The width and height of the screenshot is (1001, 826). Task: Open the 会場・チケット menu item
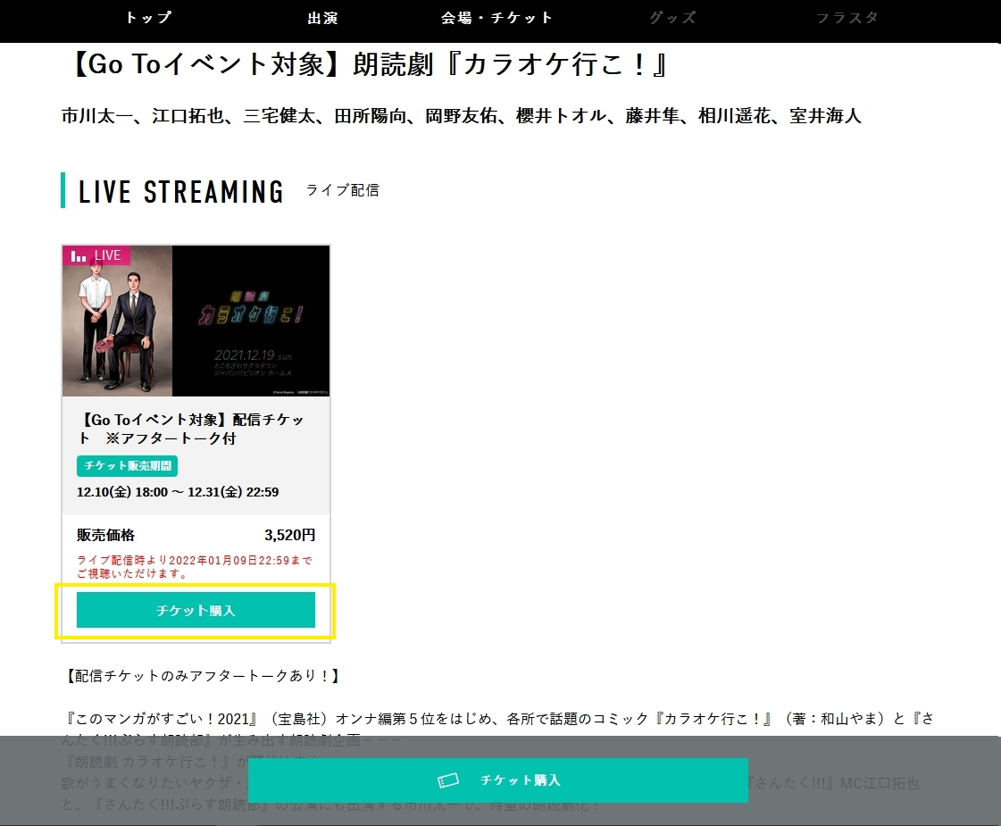coord(496,18)
